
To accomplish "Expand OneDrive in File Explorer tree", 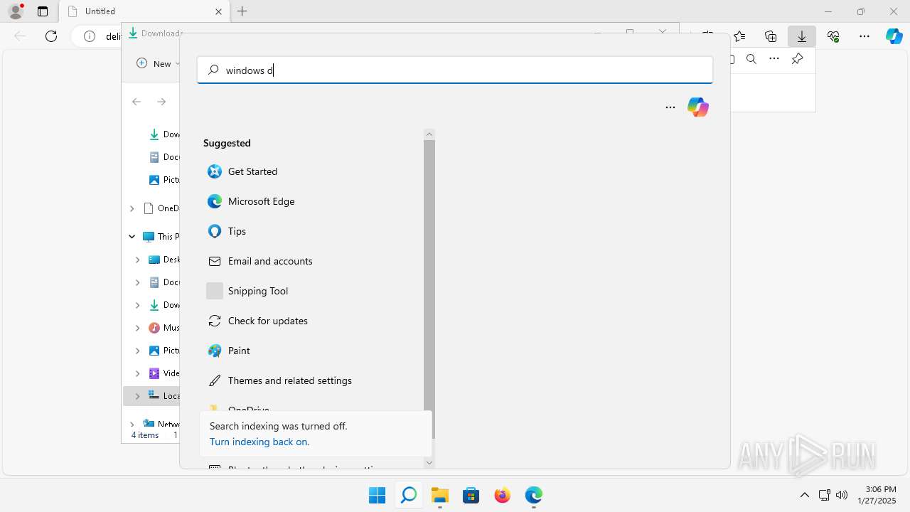I will pos(132,208).
